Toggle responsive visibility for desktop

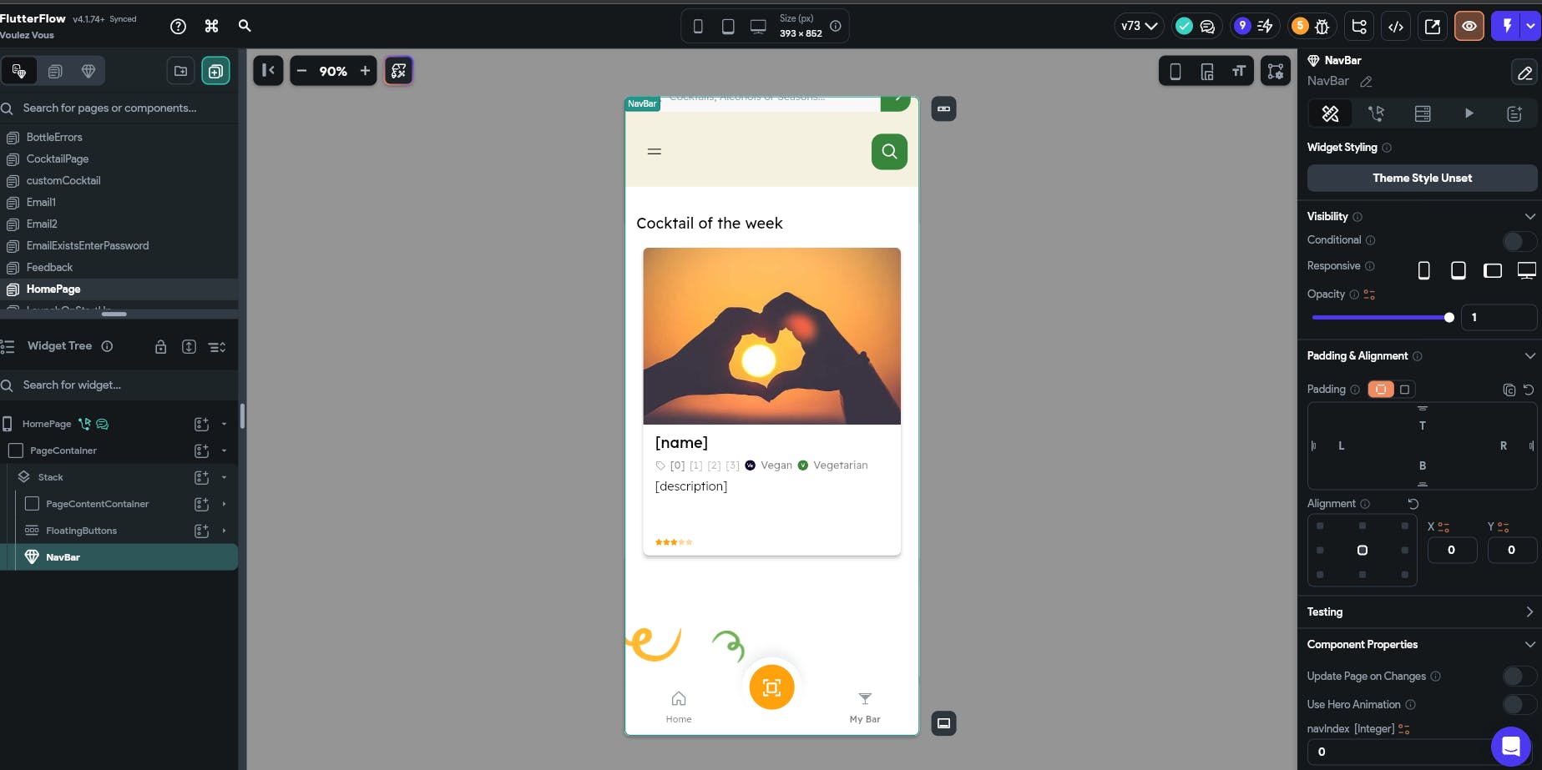(1527, 270)
